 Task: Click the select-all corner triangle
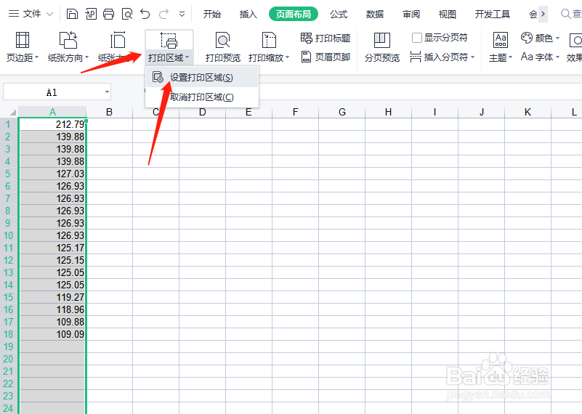point(12,113)
